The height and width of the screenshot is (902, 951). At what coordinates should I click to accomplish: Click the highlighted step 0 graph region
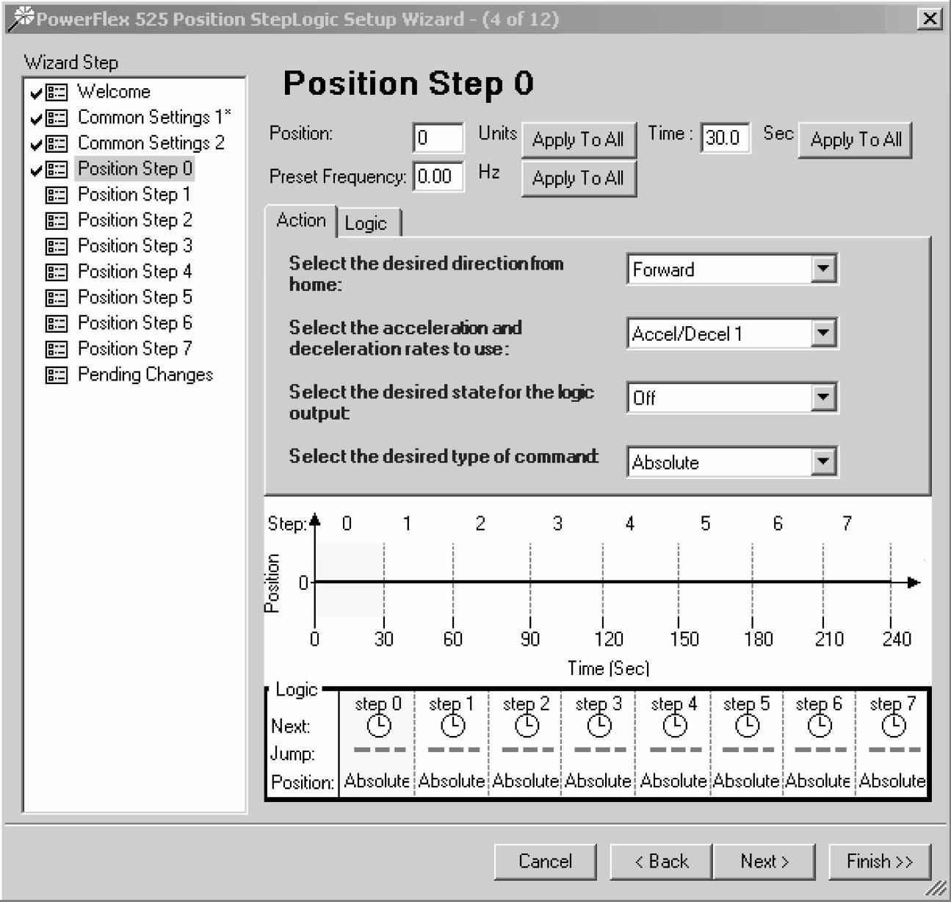coord(350,580)
